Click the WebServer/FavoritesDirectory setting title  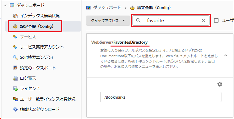pyautogui.click(x=119, y=42)
